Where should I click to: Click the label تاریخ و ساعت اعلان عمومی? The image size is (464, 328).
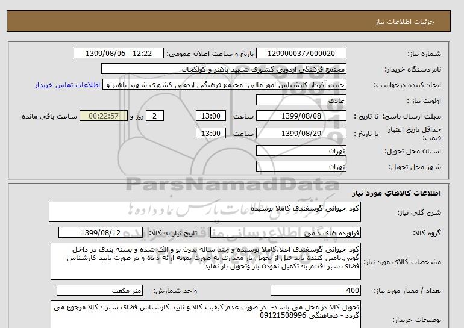tap(210, 54)
